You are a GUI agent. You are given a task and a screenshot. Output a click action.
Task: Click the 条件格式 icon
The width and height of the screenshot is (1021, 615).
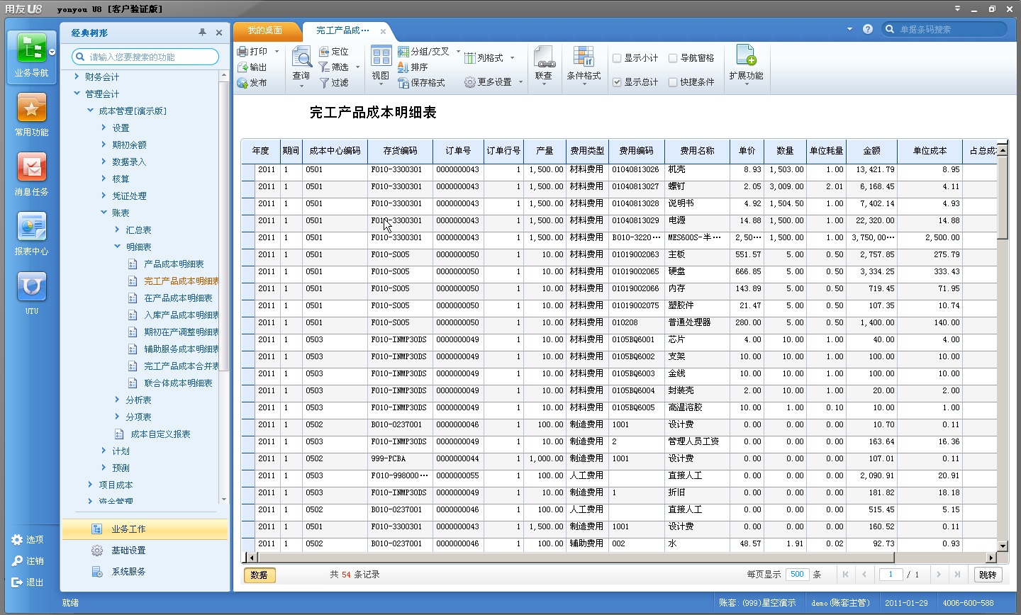click(x=584, y=57)
